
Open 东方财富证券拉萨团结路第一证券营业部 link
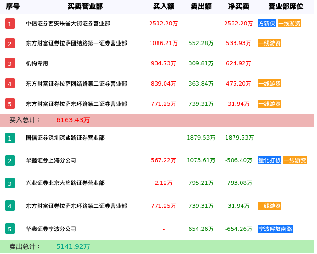[x=76, y=43]
